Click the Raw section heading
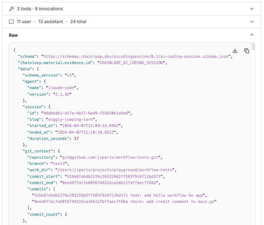Screen dimensions: 264x225 tap(13, 35)
